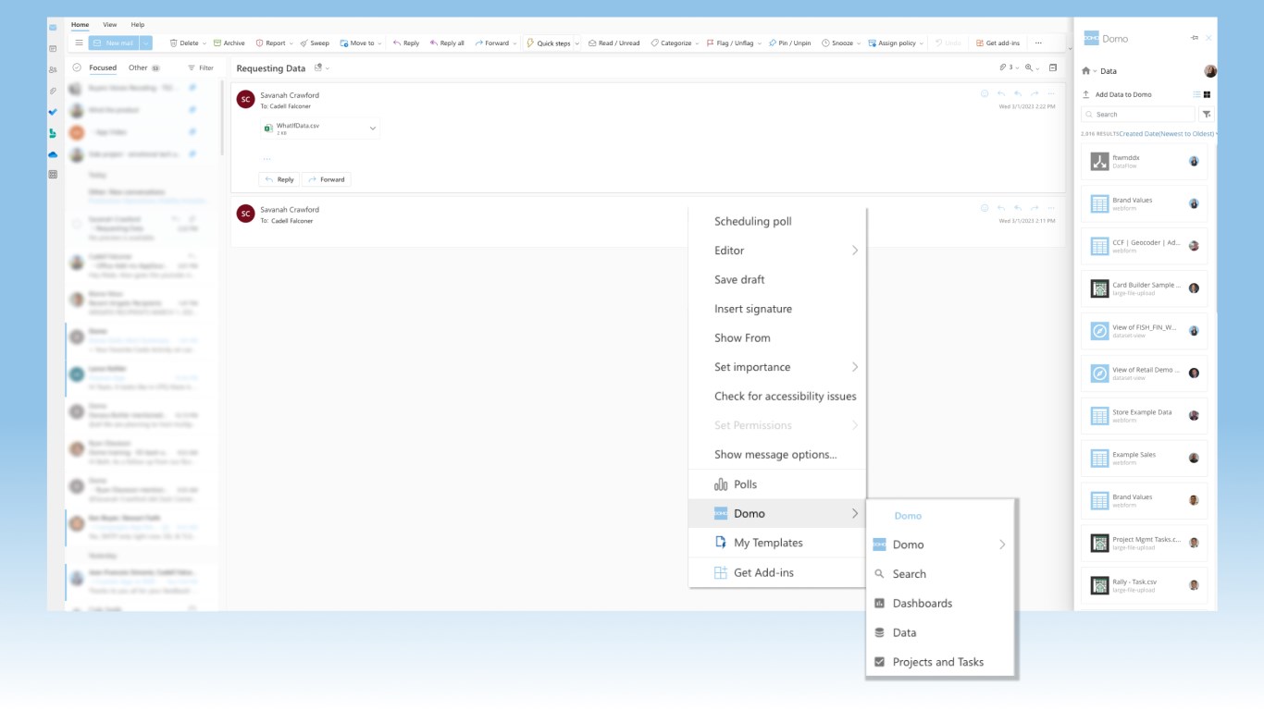
Task: Switch to the Help ribbon tab
Action: [138, 24]
